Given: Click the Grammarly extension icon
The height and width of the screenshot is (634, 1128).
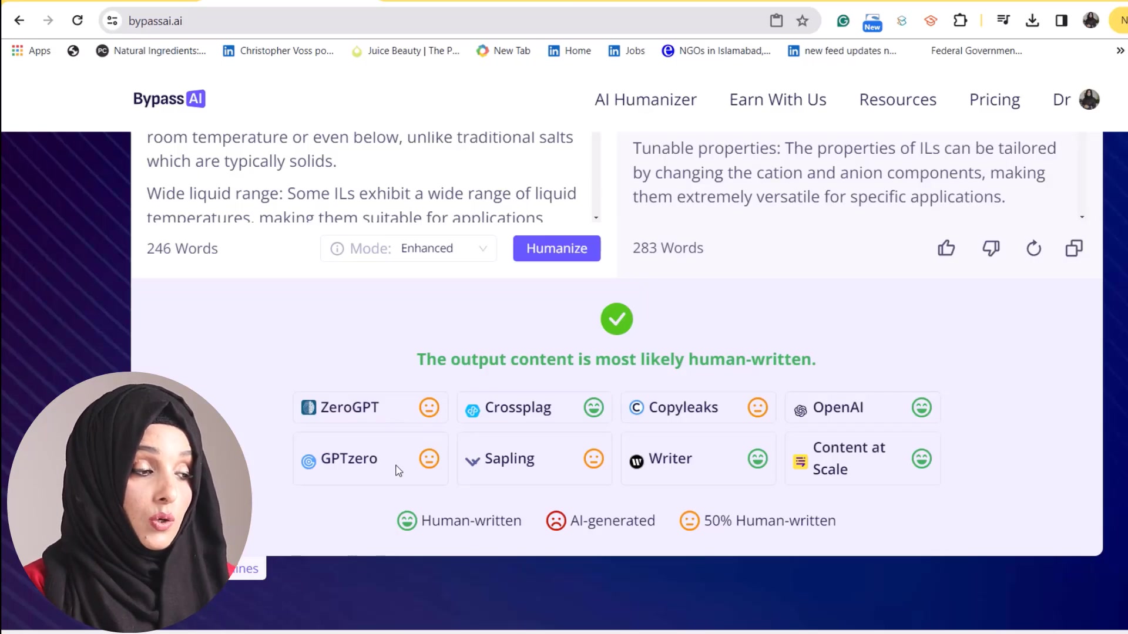Looking at the screenshot, I should tap(843, 21).
